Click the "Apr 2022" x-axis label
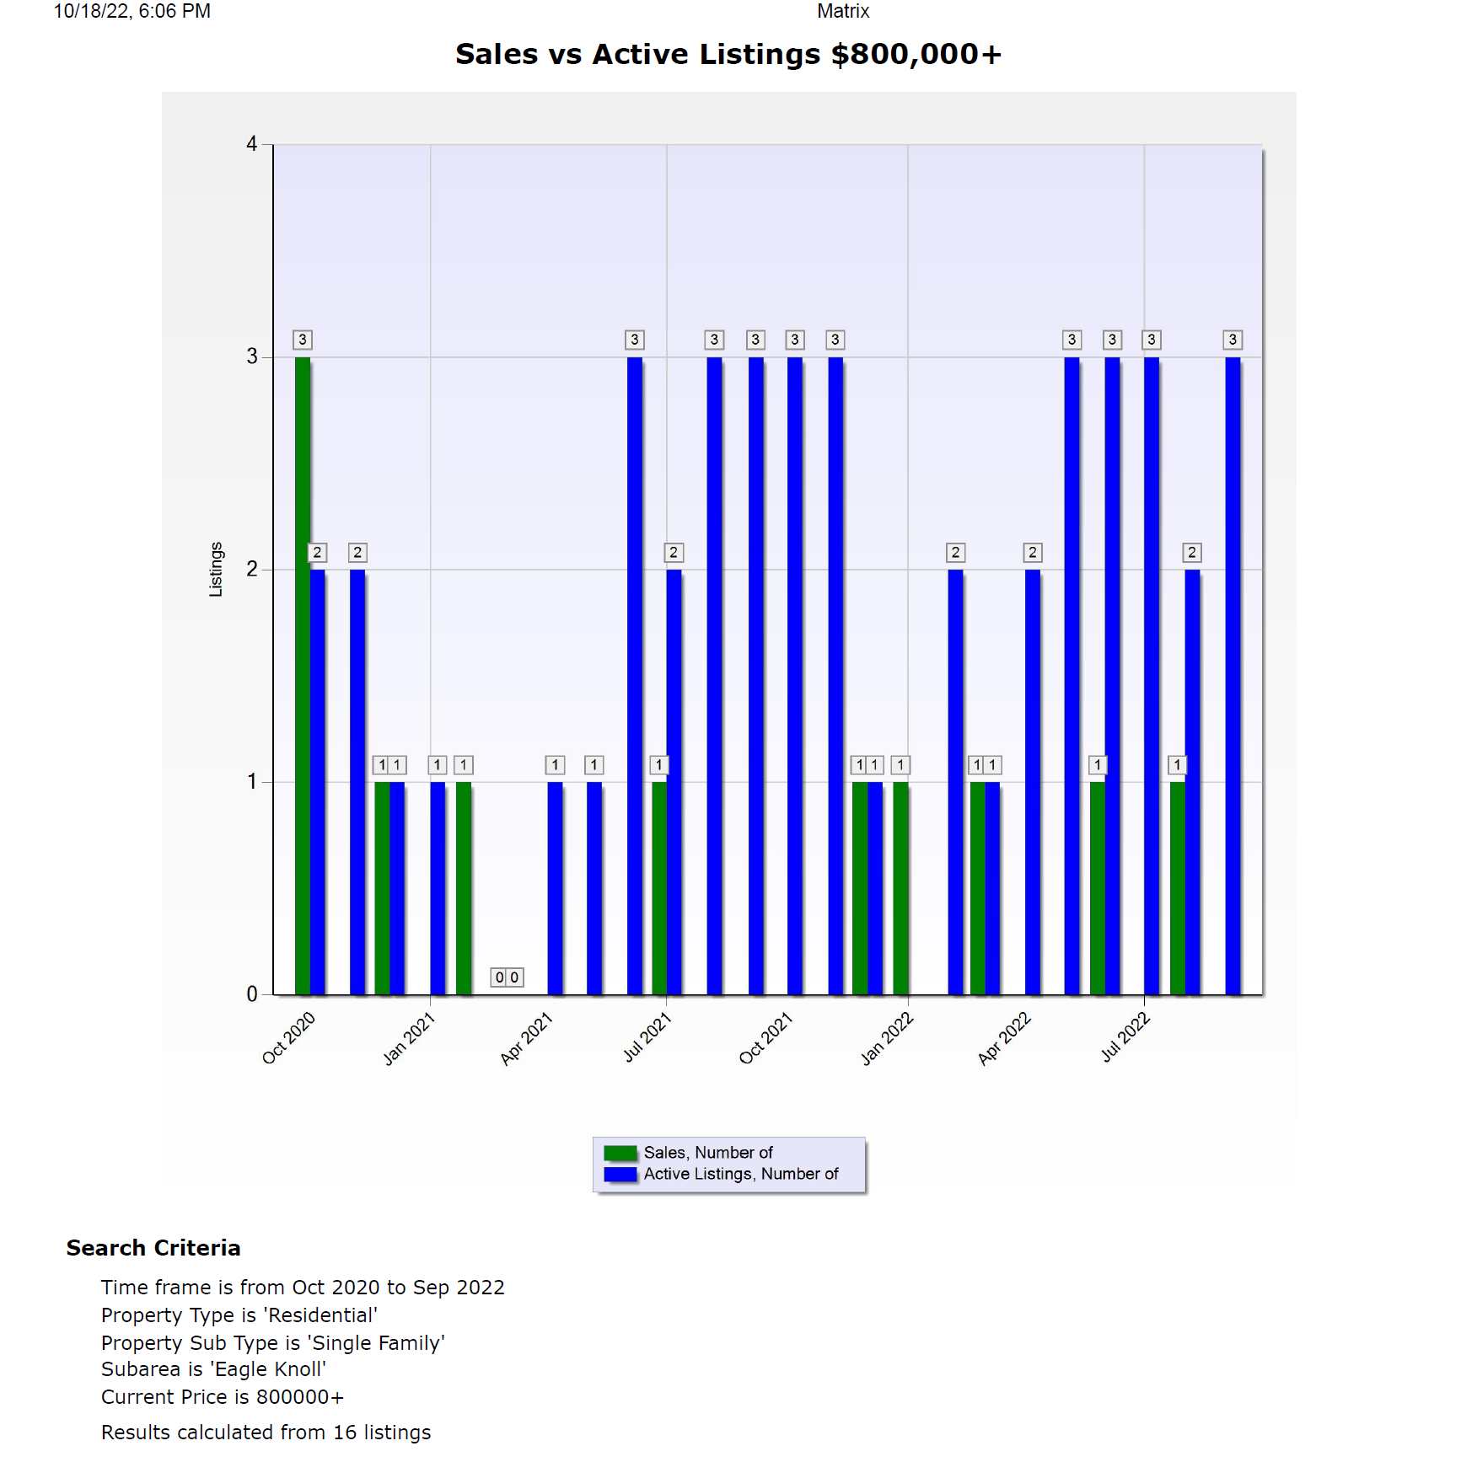The image size is (1461, 1462). coord(1004,1038)
